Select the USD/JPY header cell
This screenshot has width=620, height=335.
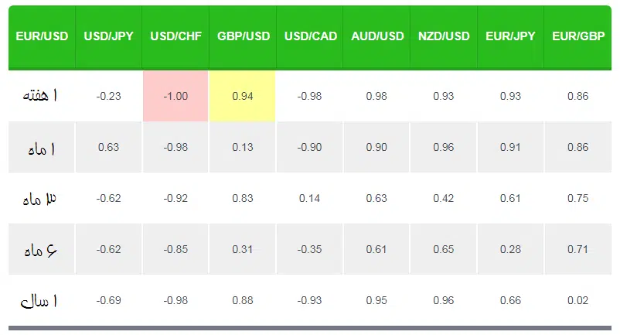(109, 36)
